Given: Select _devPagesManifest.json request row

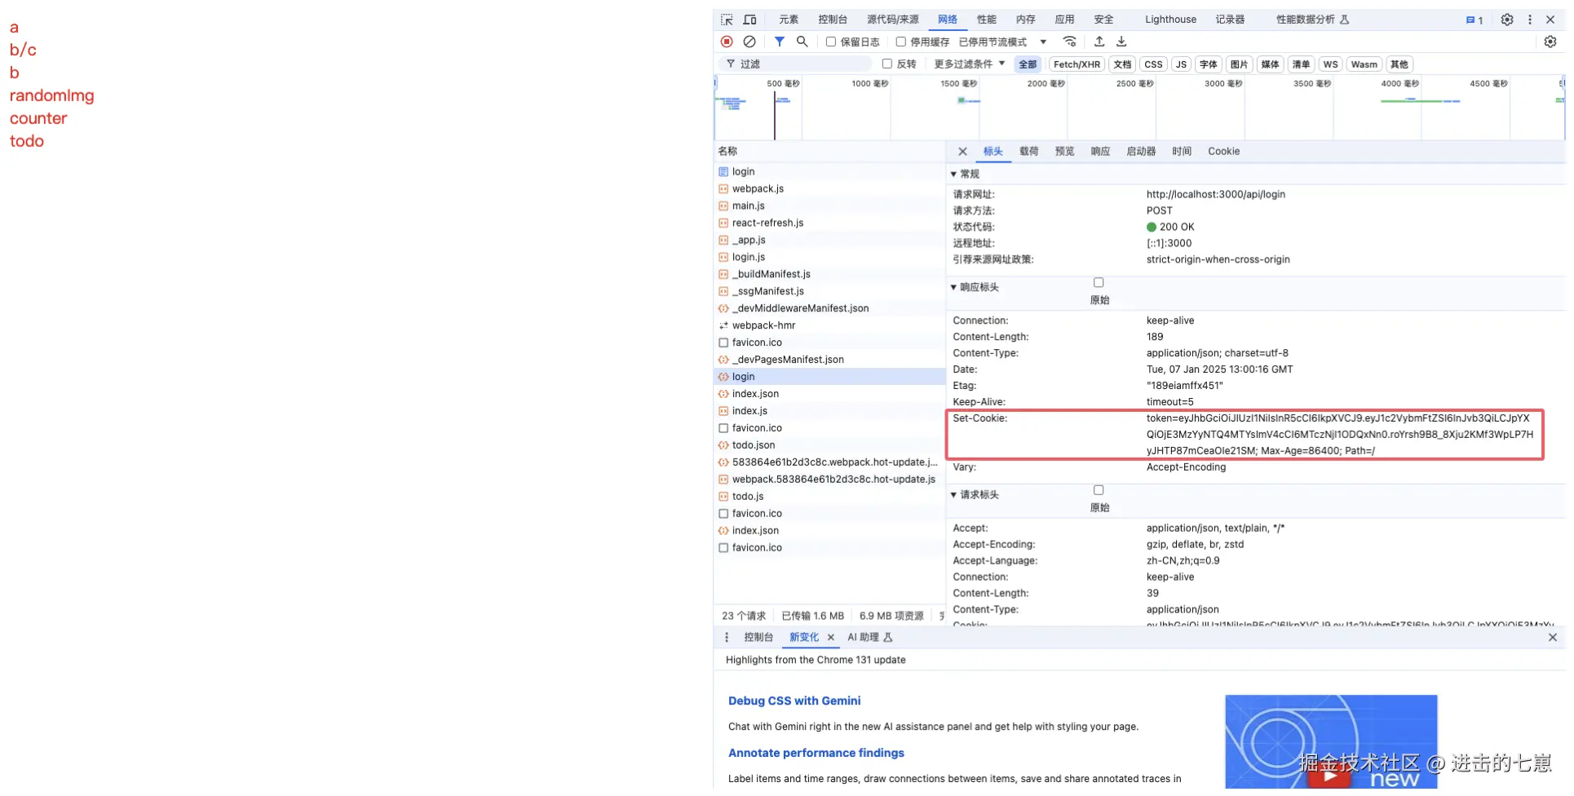Looking at the screenshot, I should [x=829, y=360].
